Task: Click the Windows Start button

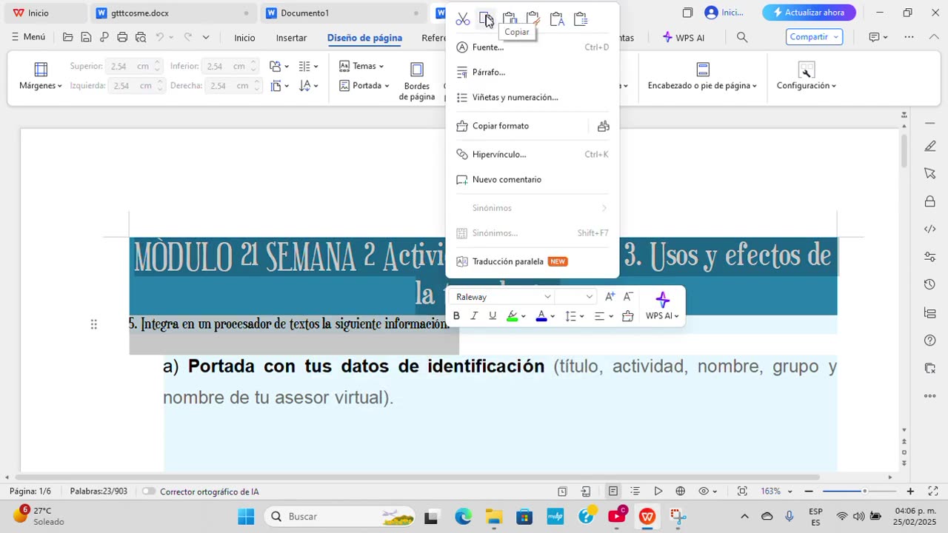Action: point(246,516)
